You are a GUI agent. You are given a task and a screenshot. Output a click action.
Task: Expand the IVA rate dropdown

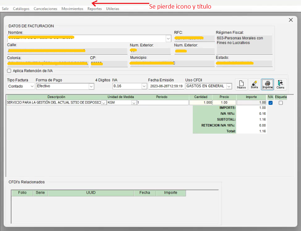(x=144, y=86)
